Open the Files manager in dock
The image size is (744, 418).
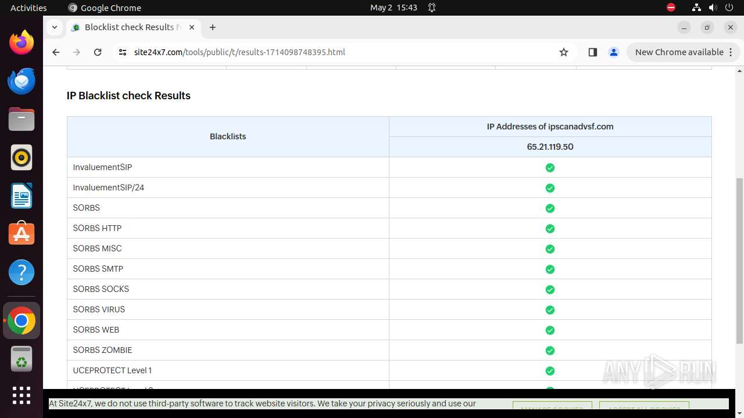(x=22, y=119)
